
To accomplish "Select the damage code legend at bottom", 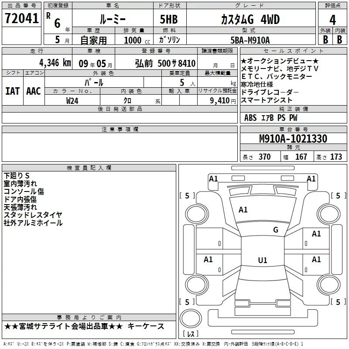I will tap(153, 344).
